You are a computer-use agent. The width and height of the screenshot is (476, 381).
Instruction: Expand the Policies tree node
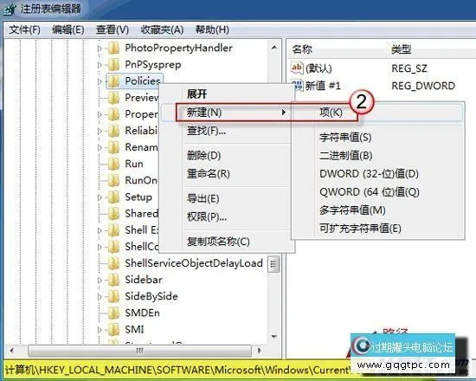100,81
